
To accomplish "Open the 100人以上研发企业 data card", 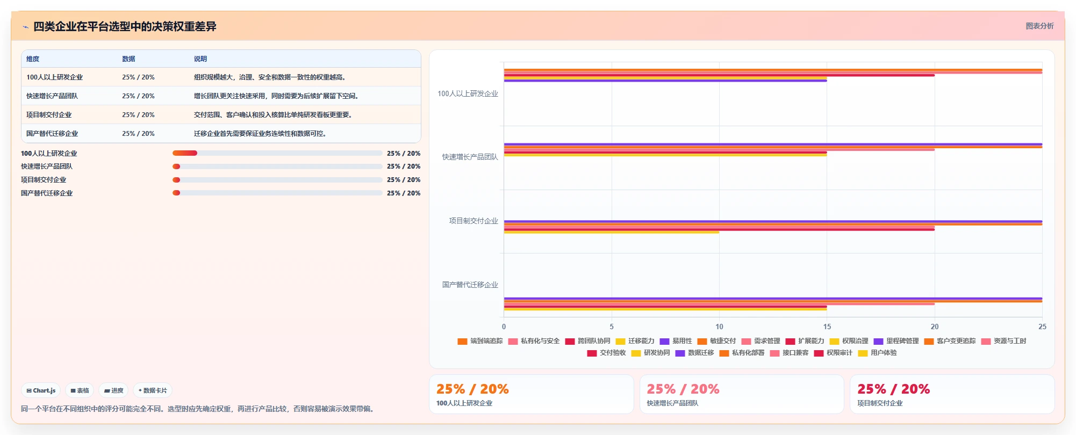I will click(x=531, y=394).
